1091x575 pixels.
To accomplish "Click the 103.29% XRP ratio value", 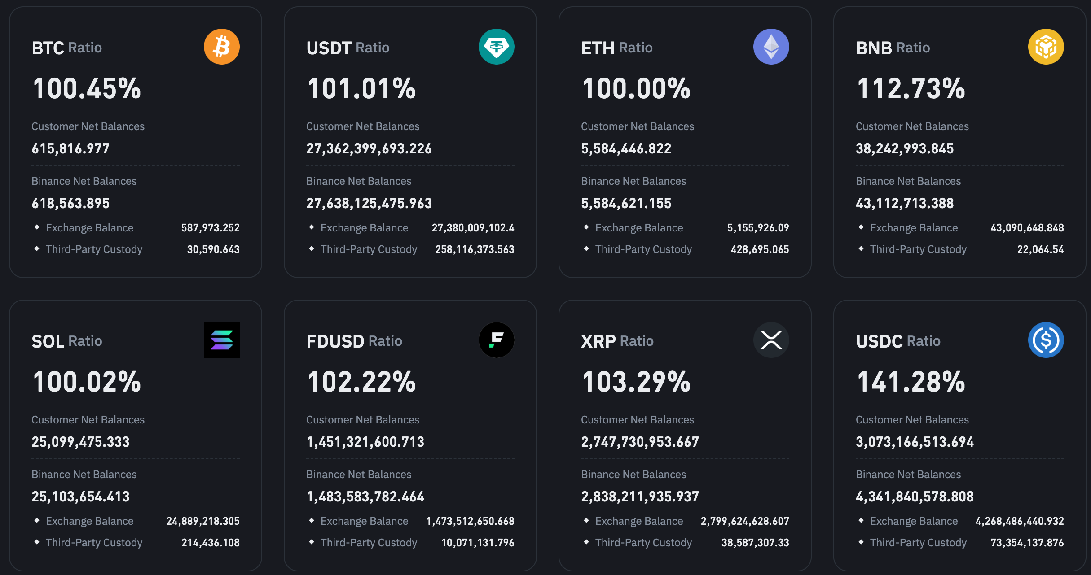I will click(x=635, y=382).
